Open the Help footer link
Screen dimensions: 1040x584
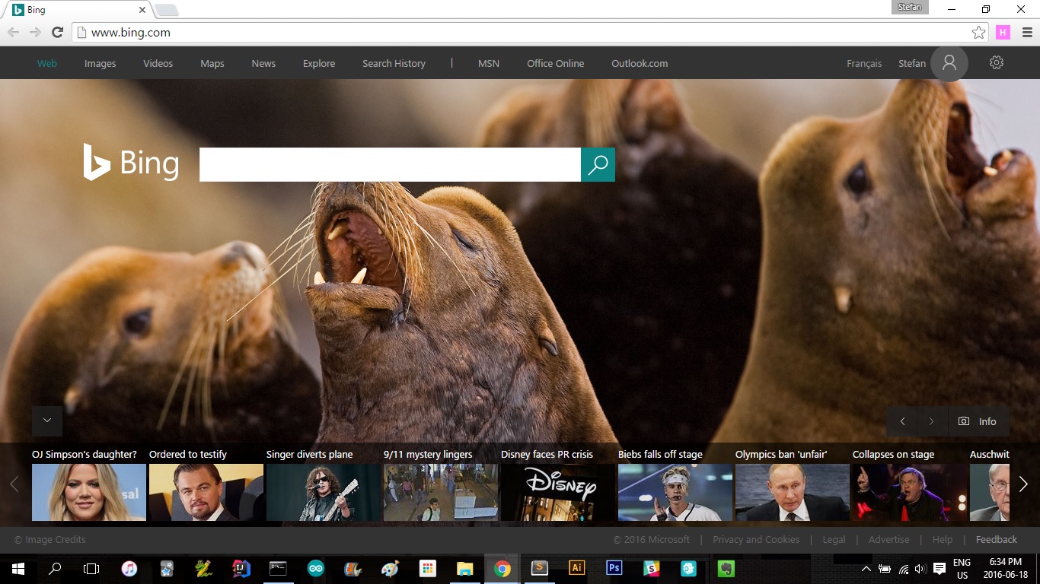pos(943,539)
